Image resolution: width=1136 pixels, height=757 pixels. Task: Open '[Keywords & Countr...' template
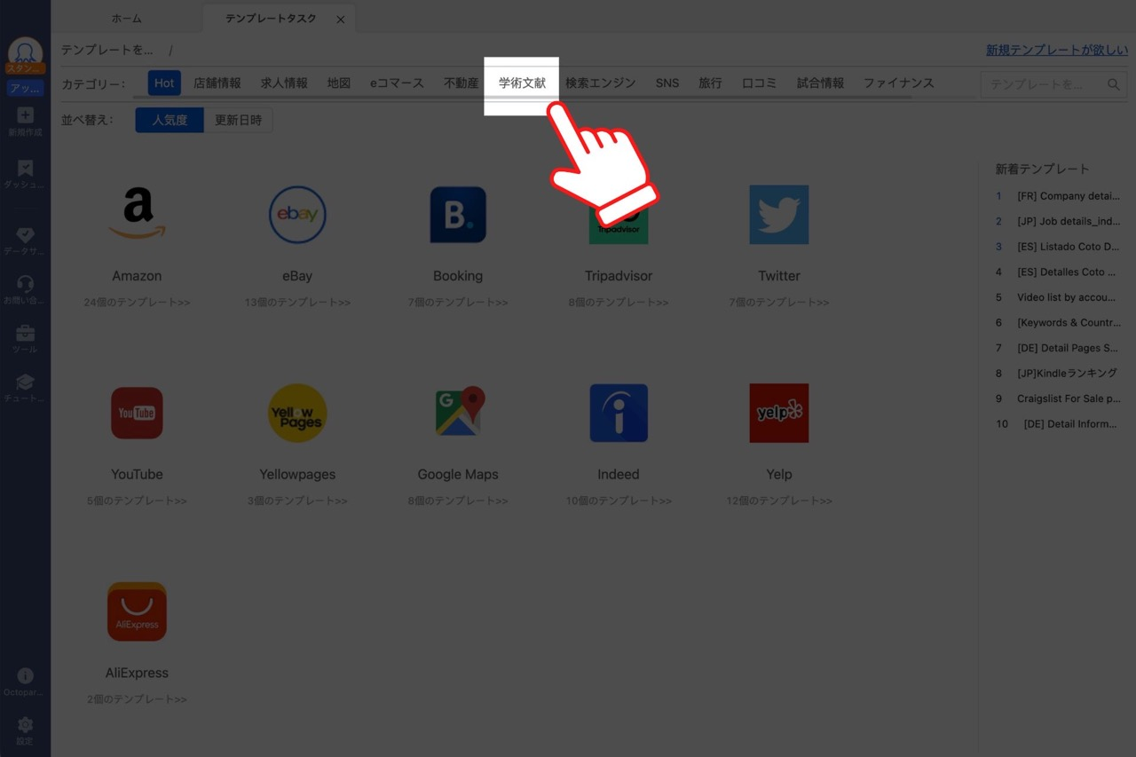click(1069, 323)
